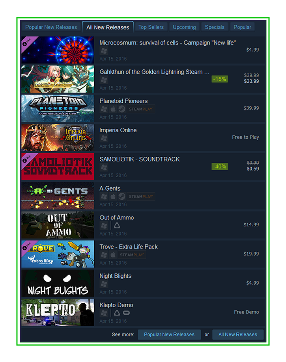Click the -40% discount badge
The image size is (286, 362).
[x=220, y=167]
